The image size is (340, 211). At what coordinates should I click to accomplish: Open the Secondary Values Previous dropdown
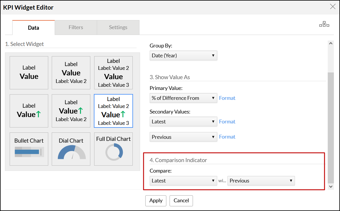point(183,137)
